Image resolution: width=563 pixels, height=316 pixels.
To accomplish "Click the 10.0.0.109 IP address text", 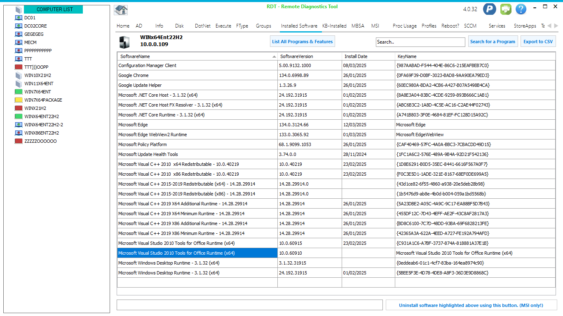I will (x=154, y=44).
